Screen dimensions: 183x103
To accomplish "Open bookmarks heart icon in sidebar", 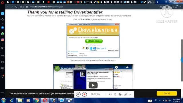I will click(3, 56).
